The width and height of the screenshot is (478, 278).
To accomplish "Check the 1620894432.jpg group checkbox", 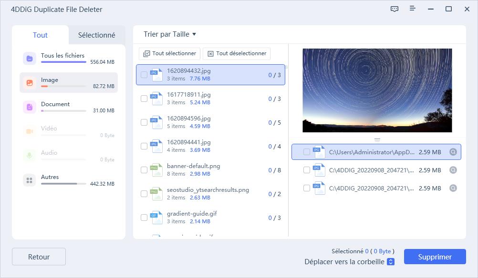I will (x=144, y=75).
